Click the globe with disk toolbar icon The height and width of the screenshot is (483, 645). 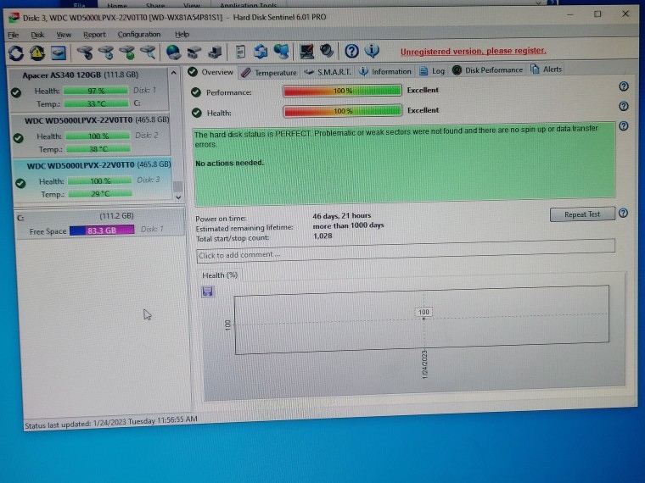[174, 53]
